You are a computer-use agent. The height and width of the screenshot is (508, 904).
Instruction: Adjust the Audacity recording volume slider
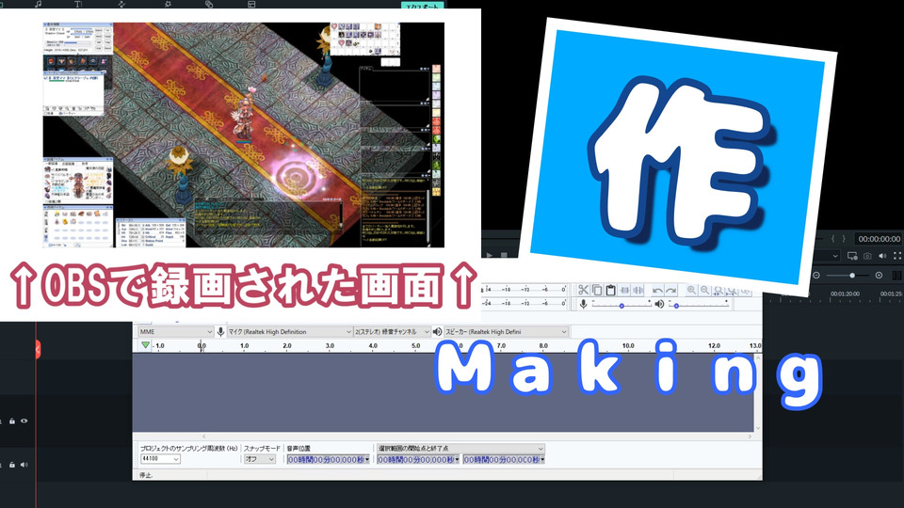click(621, 305)
